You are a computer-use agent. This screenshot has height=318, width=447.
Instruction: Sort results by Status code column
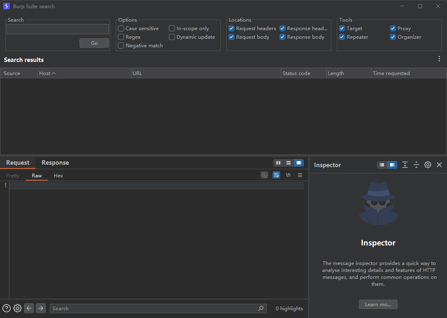[x=303, y=73]
